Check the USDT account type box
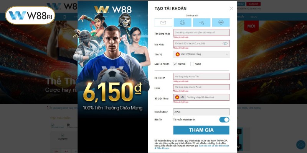 coord(192,64)
